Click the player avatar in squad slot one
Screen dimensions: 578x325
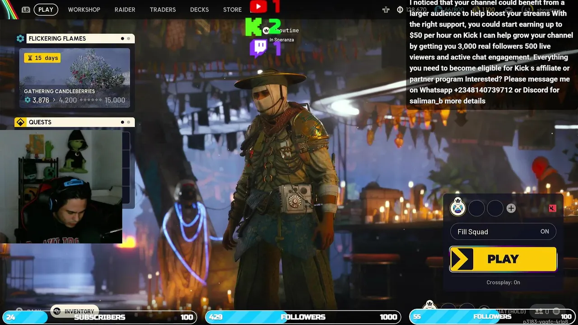click(458, 208)
